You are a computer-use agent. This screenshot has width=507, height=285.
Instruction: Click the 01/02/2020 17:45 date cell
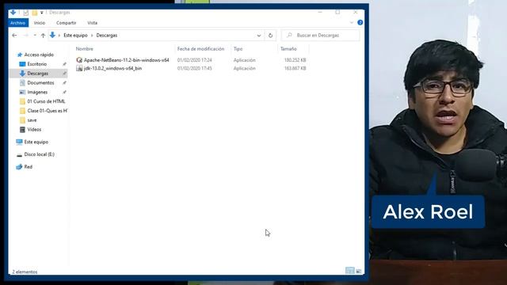pyautogui.click(x=194, y=68)
